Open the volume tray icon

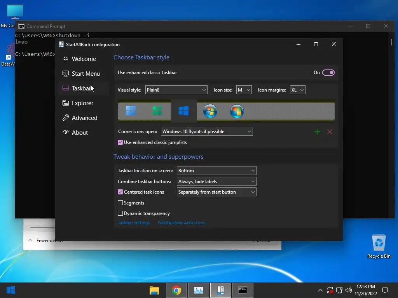click(349, 290)
